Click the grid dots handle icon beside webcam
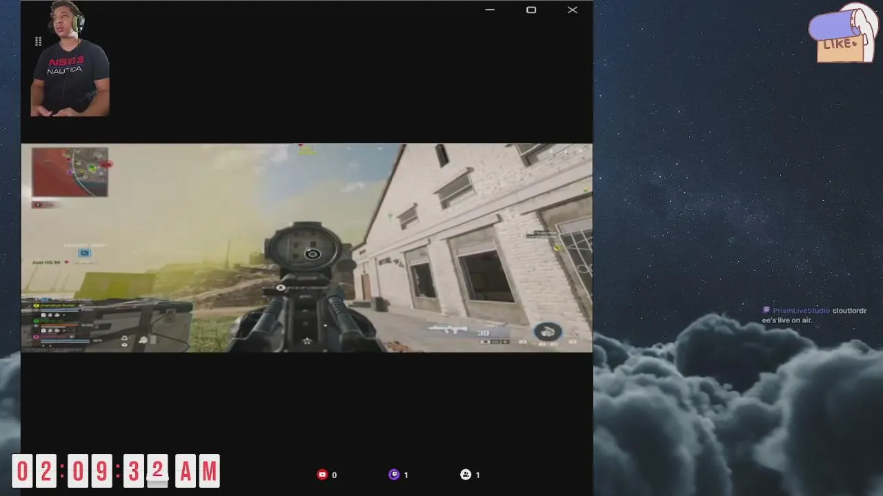Image resolution: width=883 pixels, height=496 pixels. (x=38, y=42)
